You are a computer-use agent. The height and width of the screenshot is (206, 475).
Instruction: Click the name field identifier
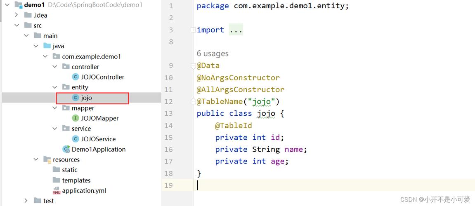[x=294, y=150]
